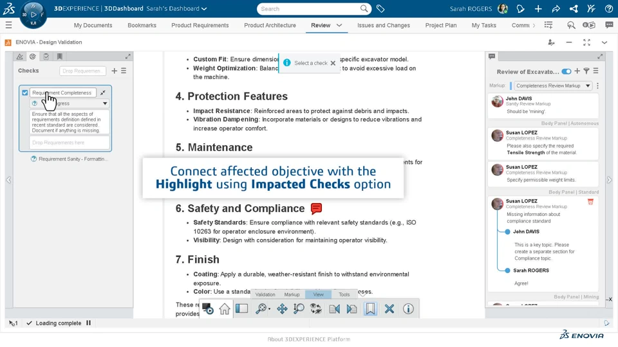Toggle the Review of Excavator switch
The image size is (618, 347).
[566, 71]
